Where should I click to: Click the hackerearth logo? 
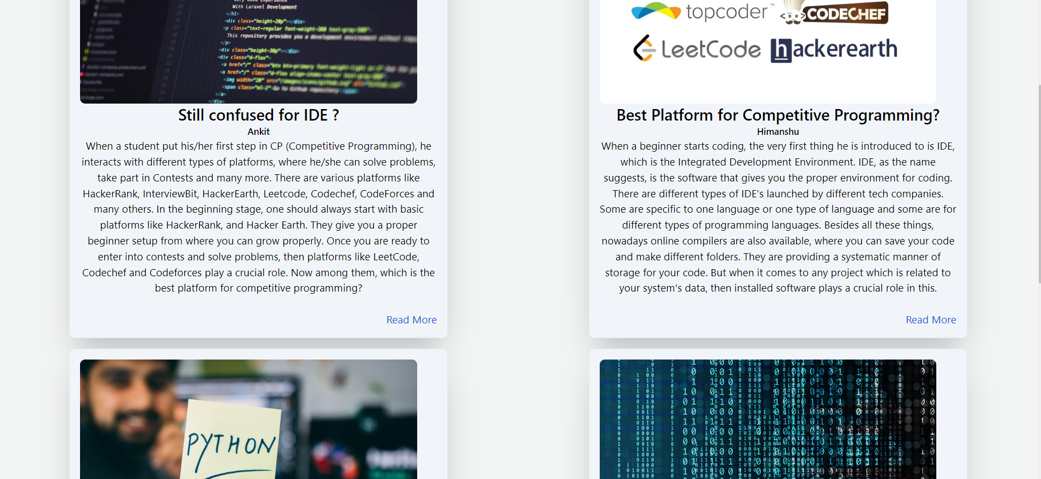pyautogui.click(x=834, y=49)
